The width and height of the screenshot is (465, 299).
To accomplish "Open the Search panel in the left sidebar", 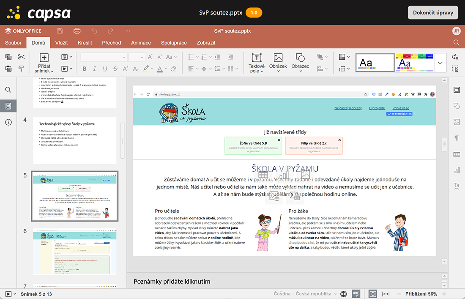I will [x=8, y=89].
